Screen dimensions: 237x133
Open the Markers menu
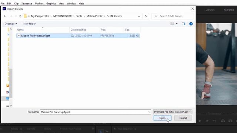click(39, 3)
